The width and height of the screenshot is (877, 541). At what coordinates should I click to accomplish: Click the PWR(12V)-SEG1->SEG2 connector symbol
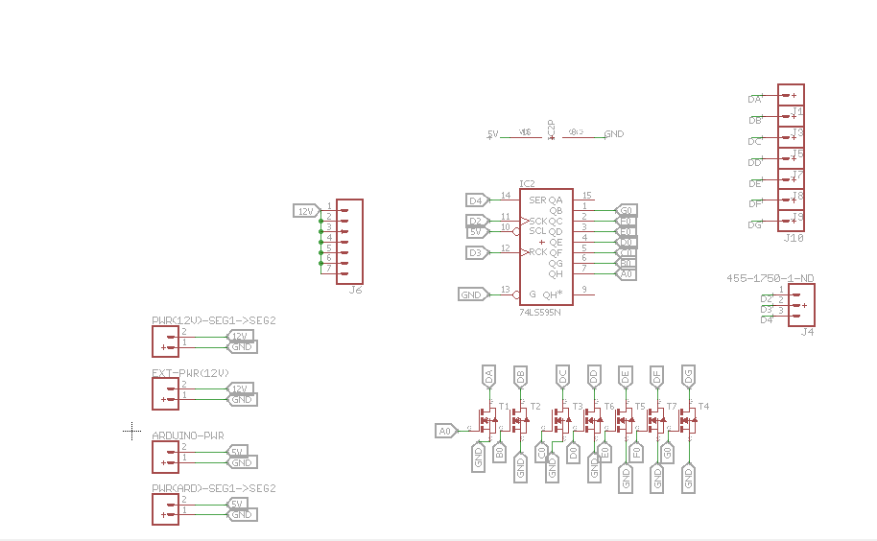coord(165,341)
